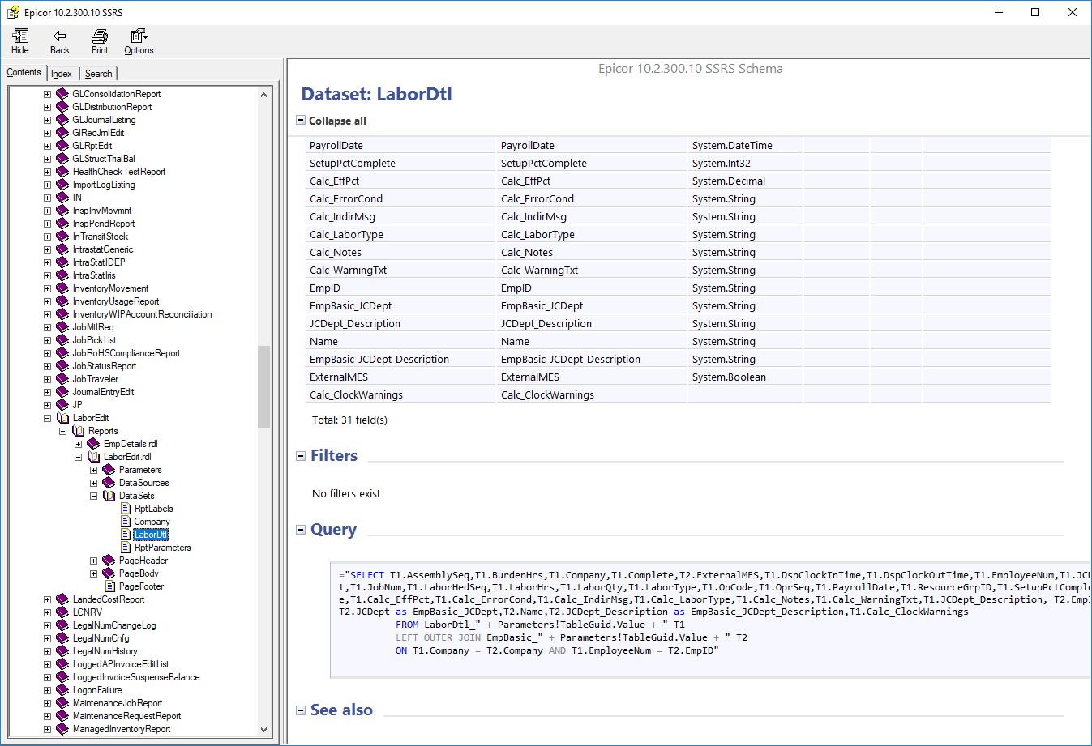1092x746 pixels.
Task: Click the PayrollDate field name cell
Action: coord(400,146)
